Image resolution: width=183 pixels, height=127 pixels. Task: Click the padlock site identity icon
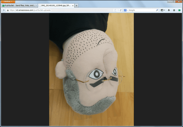pyautogui.click(x=8, y=10)
